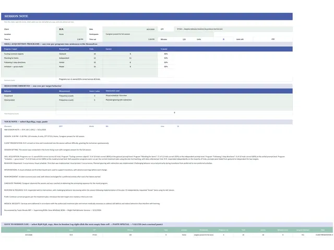
Task: Open the prompt level cell "Model"
Action: coord(71,67)
